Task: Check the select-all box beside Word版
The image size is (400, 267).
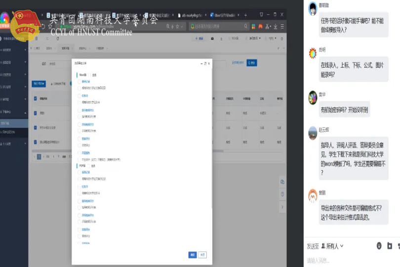Action: coord(90,75)
